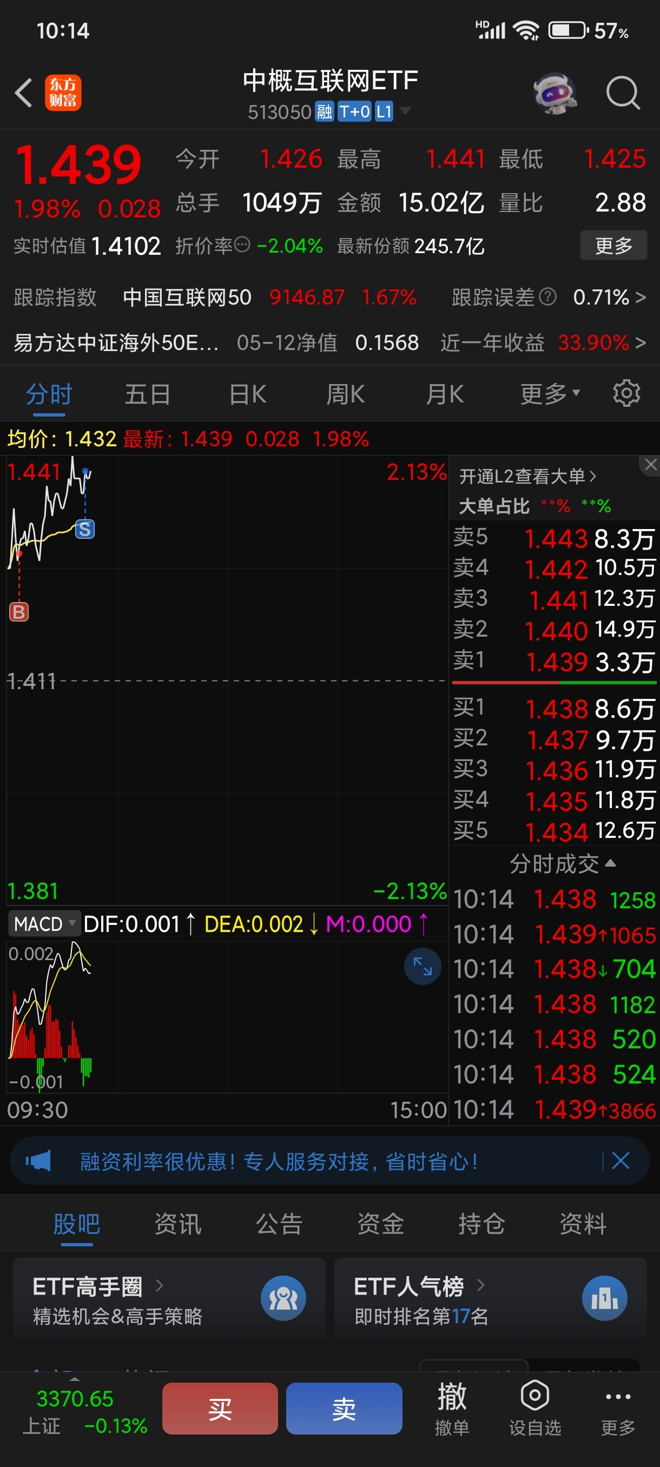Tap the L1 level badge
This screenshot has width=660, height=1467.
pos(384,111)
